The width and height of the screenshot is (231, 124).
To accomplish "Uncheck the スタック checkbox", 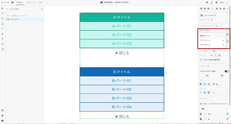I will (x=201, y=84).
